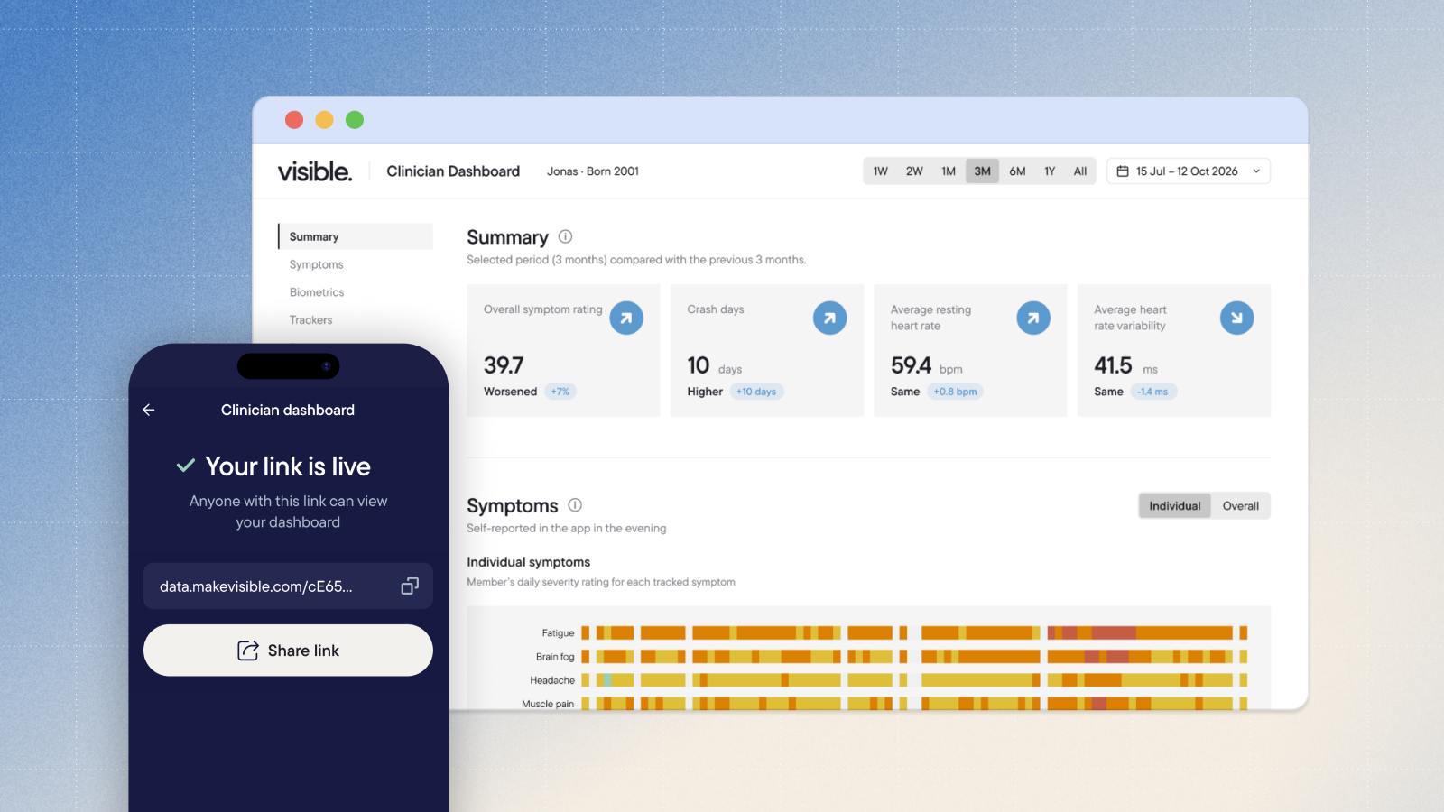Click the green window maximize dot
Screen dimensions: 1444x812
pos(355,120)
